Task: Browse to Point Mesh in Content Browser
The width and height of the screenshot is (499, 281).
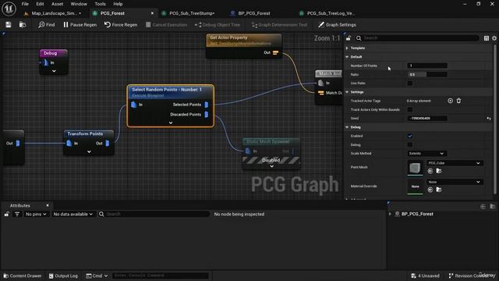Action: point(439,171)
